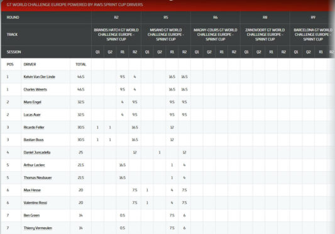Click Bastian Buus driver name
The height and width of the screenshot is (234, 335).
33,140
